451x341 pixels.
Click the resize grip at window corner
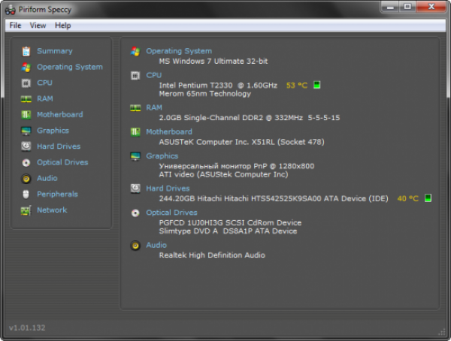click(x=442, y=333)
